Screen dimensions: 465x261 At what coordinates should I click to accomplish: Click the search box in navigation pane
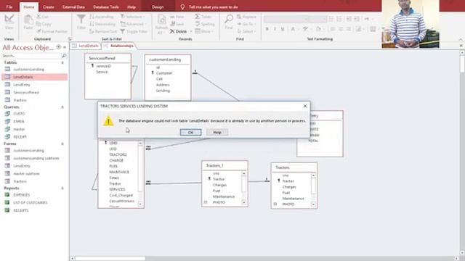(31, 56)
